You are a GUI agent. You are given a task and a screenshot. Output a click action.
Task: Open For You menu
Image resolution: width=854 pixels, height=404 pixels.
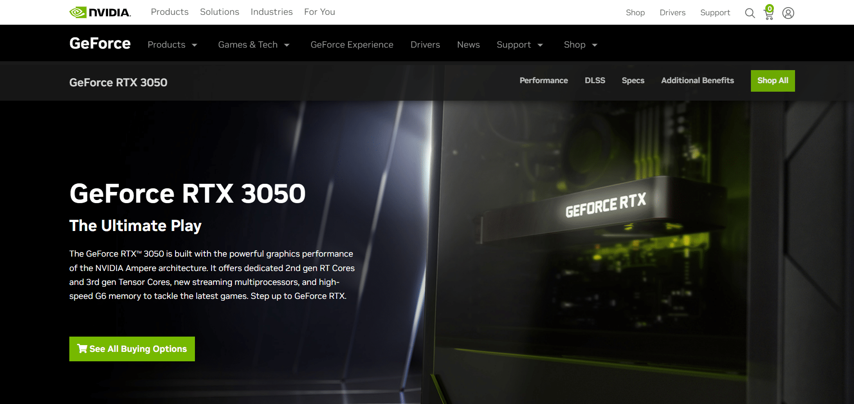pos(320,12)
